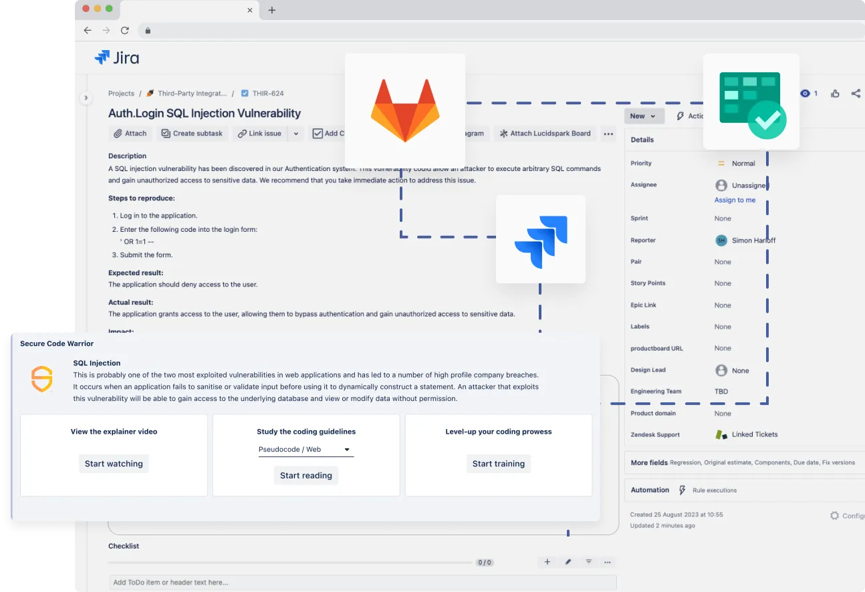865x592 pixels.
Task: Click the Jira Software logo tile
Action: [541, 239]
